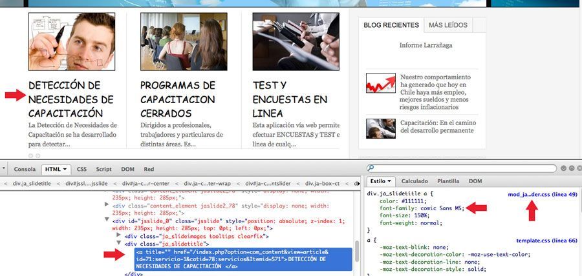This screenshot has height=276, width=582.
Task: Select the first slider pagination dot
Action: click(31, 156)
